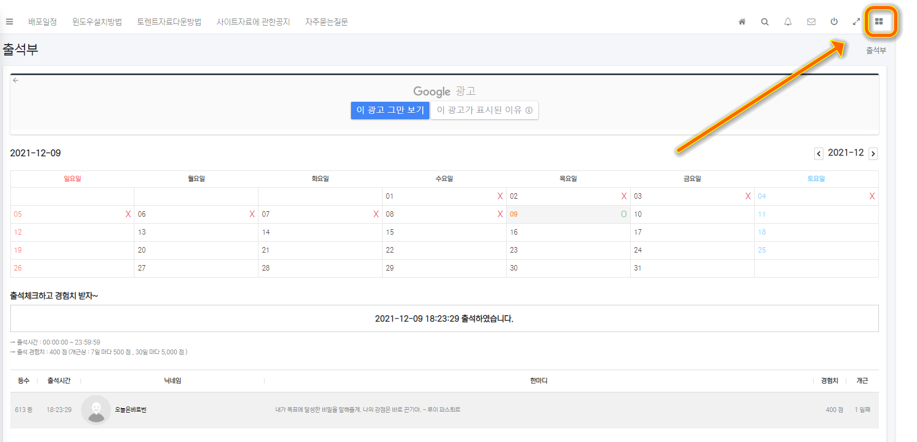Image resolution: width=917 pixels, height=442 pixels.
Task: Open the notifications bell
Action: click(787, 22)
